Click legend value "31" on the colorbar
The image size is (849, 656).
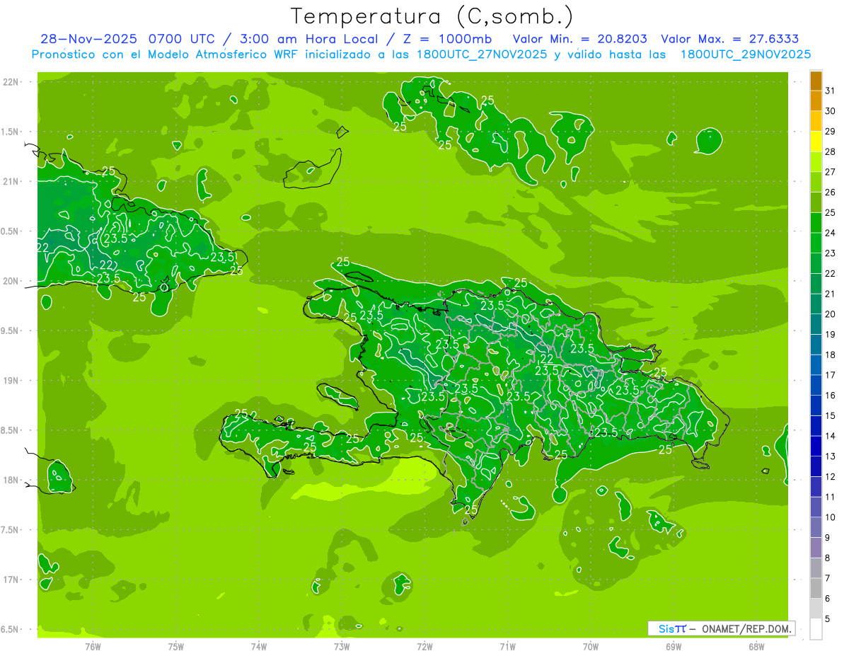(x=831, y=91)
